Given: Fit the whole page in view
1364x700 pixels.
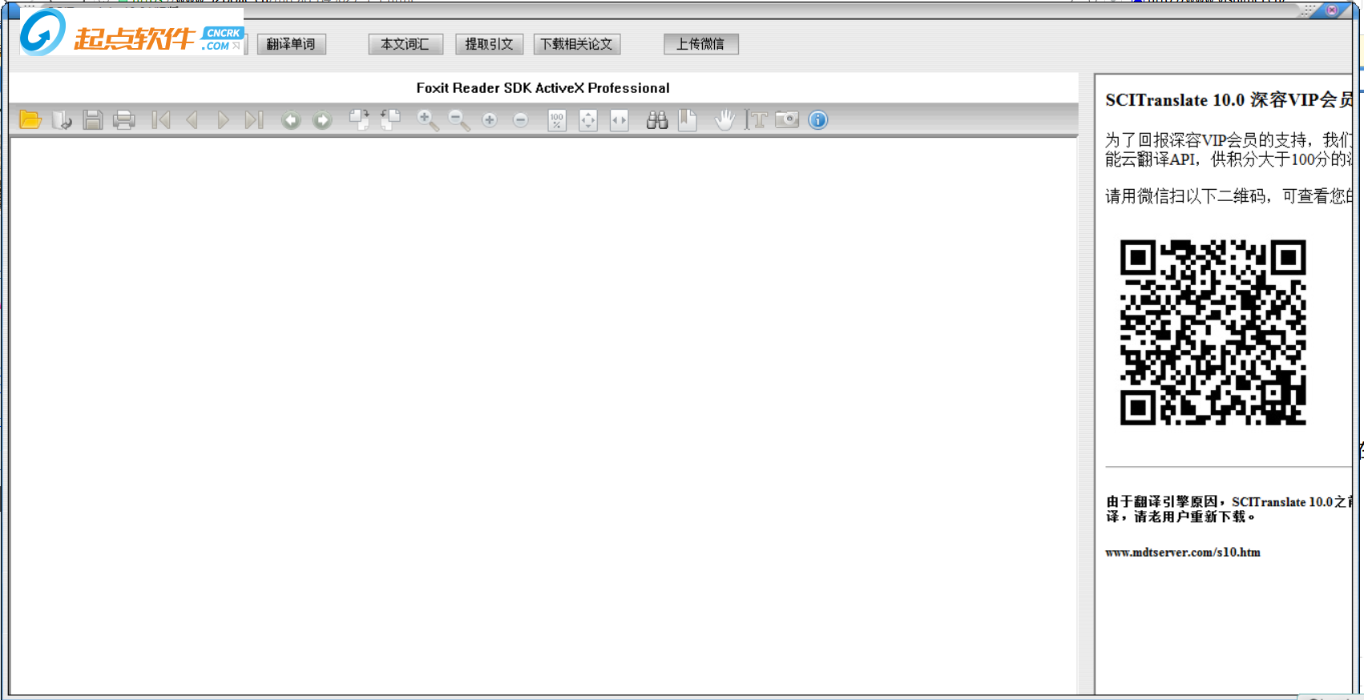Looking at the screenshot, I should click(588, 120).
